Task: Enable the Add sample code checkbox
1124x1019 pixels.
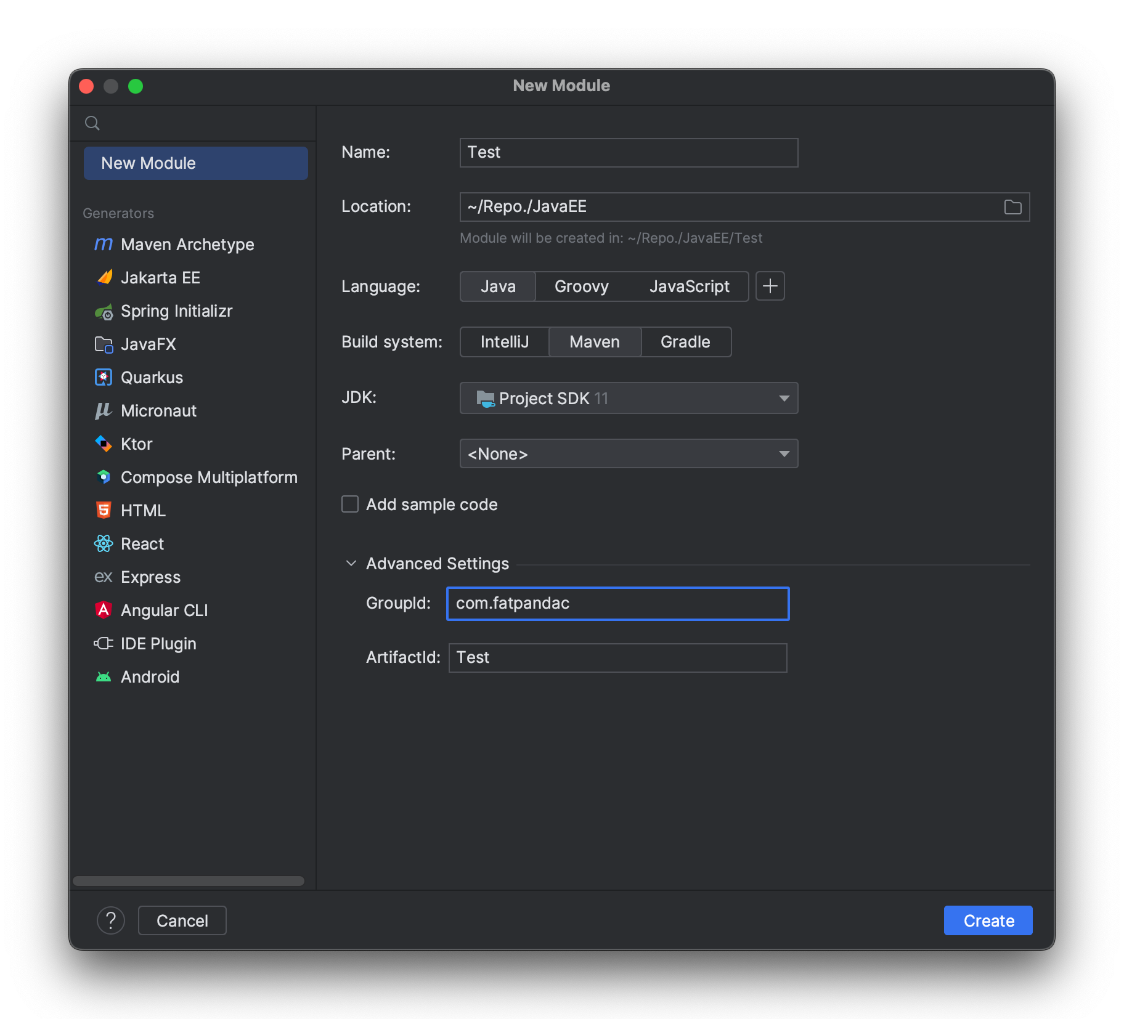Action: (350, 505)
